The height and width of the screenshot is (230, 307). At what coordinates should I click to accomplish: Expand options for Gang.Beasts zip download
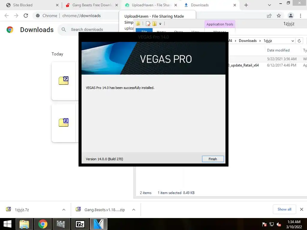tap(134, 210)
